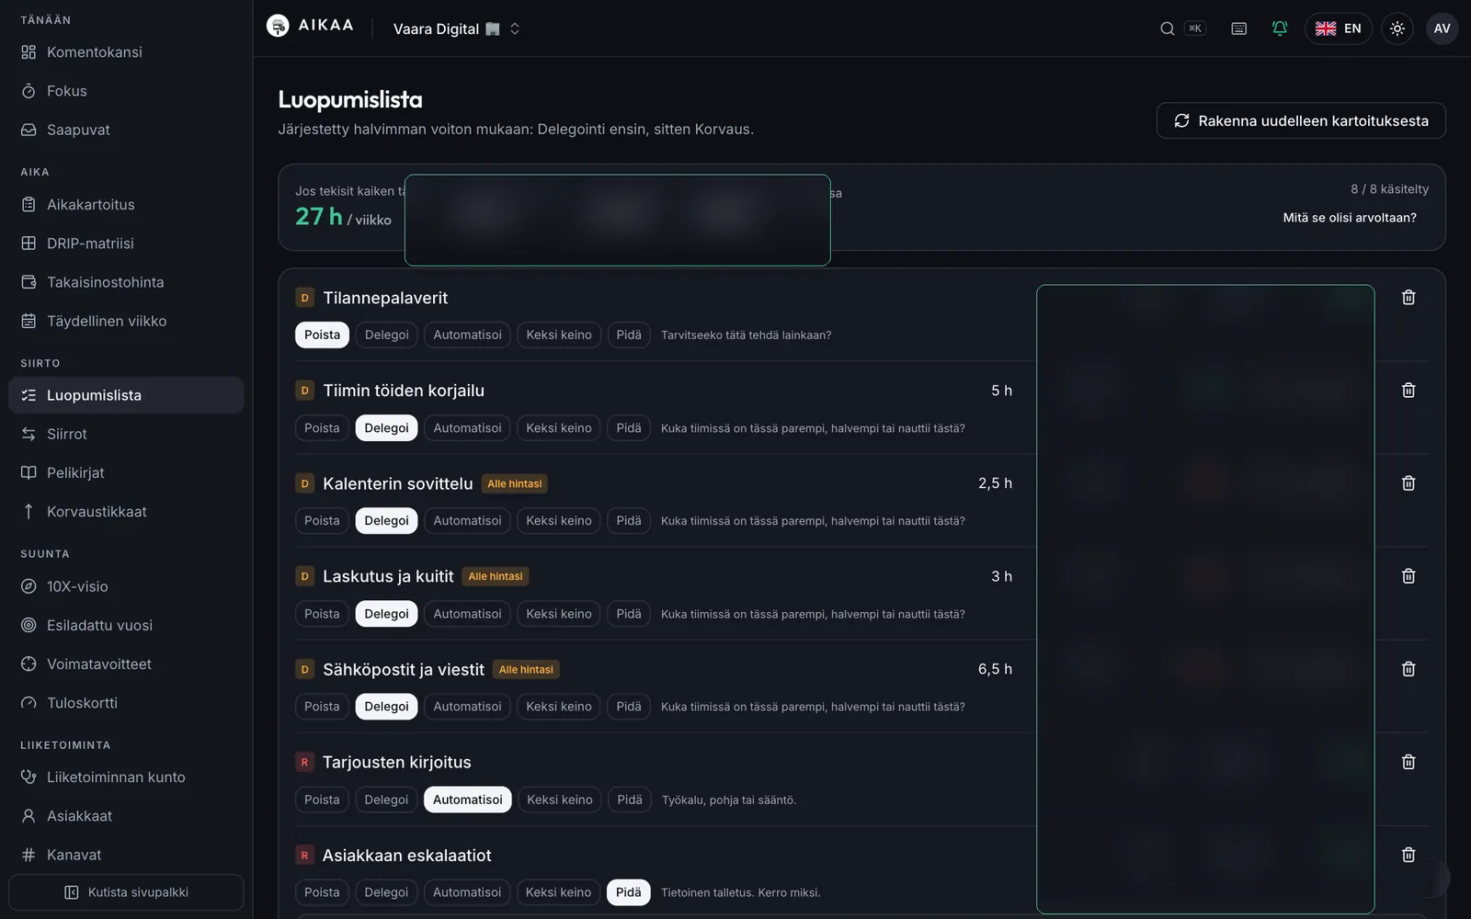This screenshot has height=919, width=1471.
Task: Delete the Tarjousten kirjoitus row
Action: pos(1408,762)
